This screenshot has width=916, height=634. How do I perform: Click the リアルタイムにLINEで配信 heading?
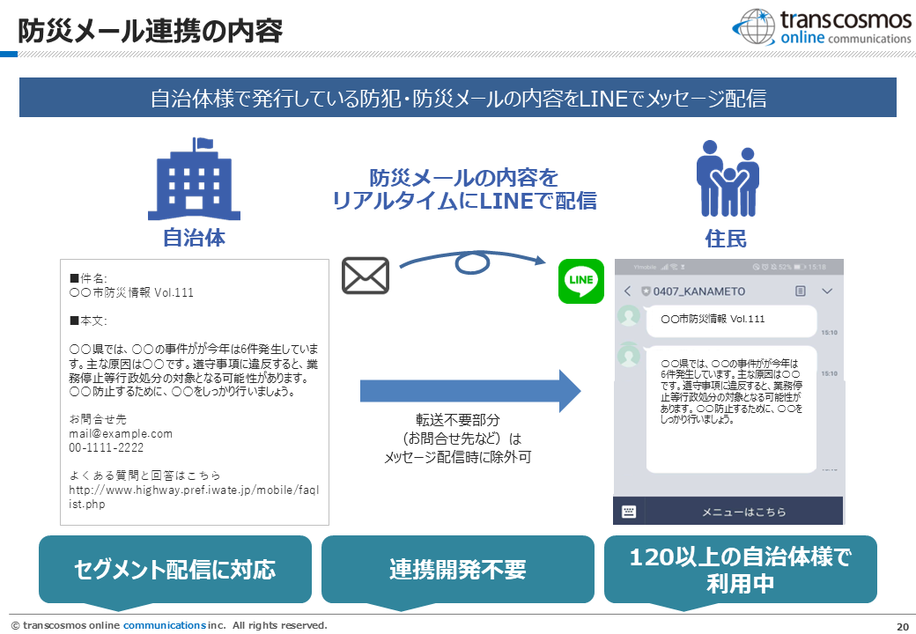click(x=464, y=201)
